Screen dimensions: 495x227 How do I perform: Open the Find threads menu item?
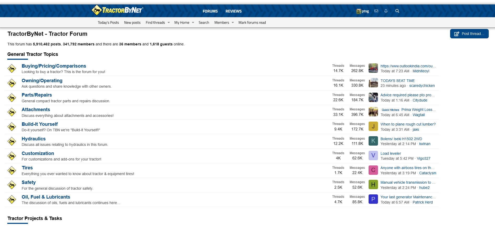[x=155, y=23]
